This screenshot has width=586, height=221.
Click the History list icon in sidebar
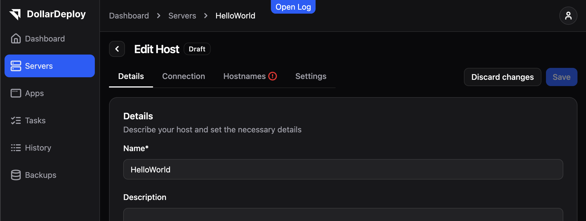point(16,148)
